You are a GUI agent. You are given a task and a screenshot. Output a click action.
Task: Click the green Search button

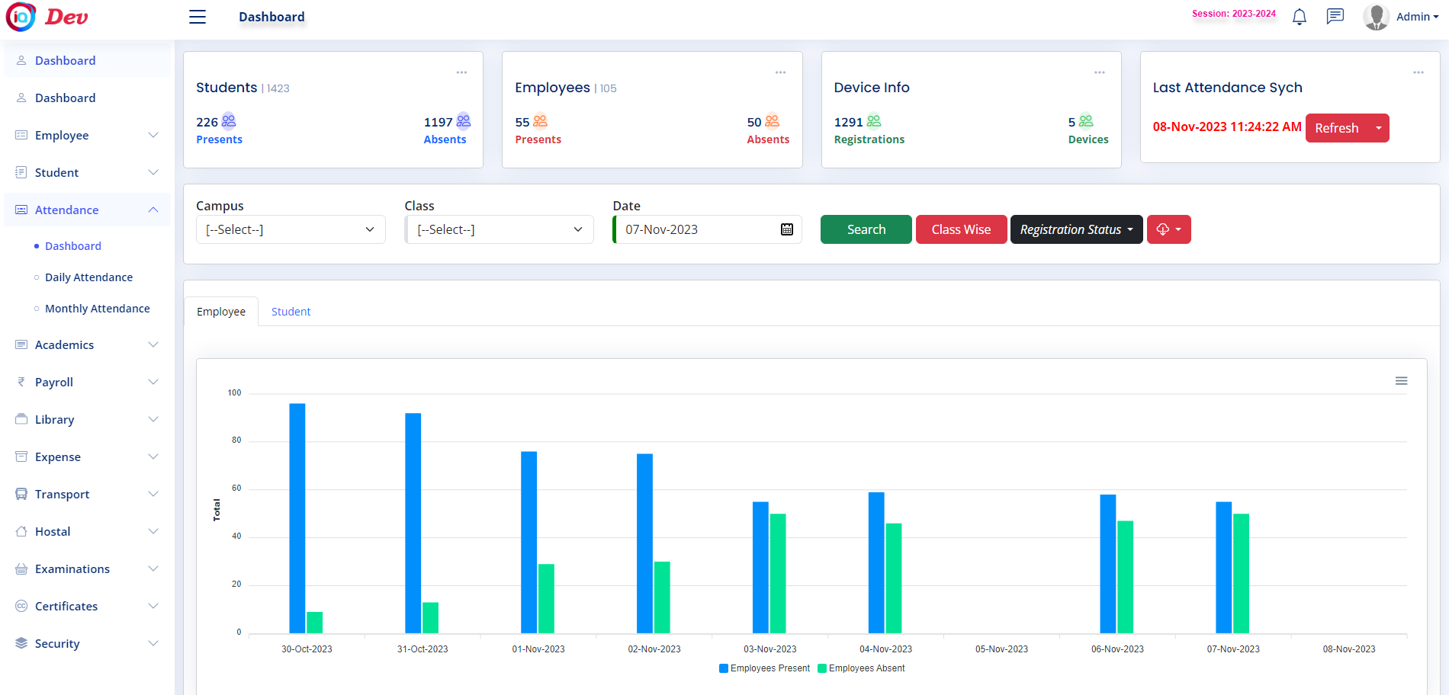[x=866, y=229]
